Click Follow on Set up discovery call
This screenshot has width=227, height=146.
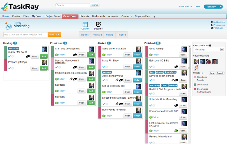(x=107, y=92)
